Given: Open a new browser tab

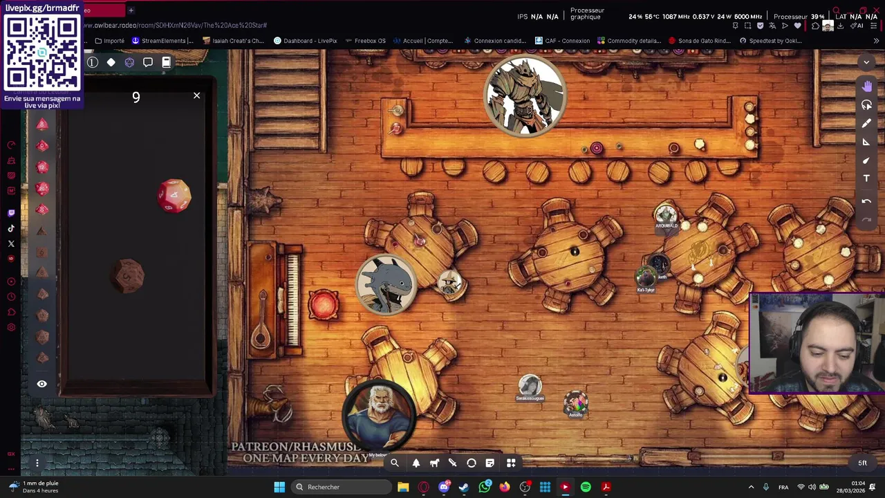Looking at the screenshot, I should click(x=131, y=10).
